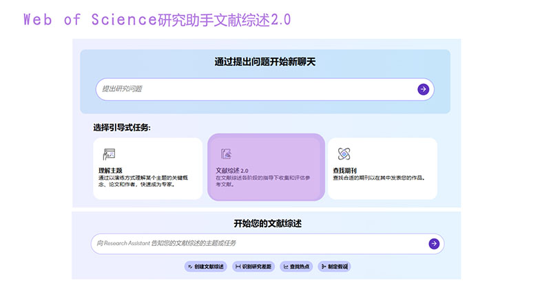Select the 文献综述 2.0 guided task card

coord(266,167)
